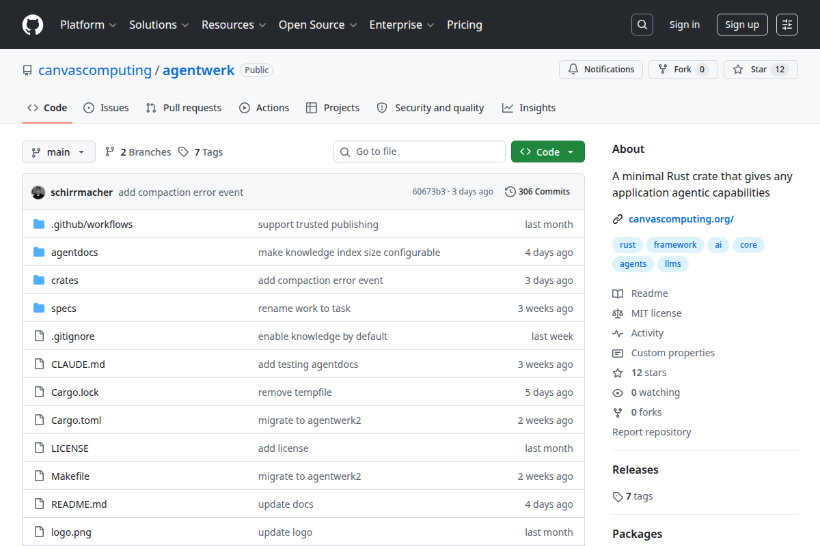Click the MIT license scales icon
820x546 pixels.
(618, 313)
